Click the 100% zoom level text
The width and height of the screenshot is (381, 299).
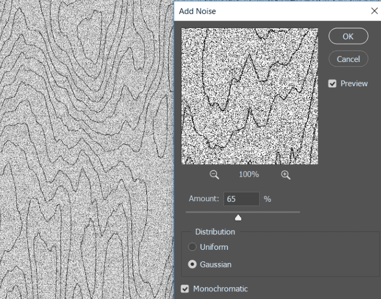pyautogui.click(x=249, y=174)
